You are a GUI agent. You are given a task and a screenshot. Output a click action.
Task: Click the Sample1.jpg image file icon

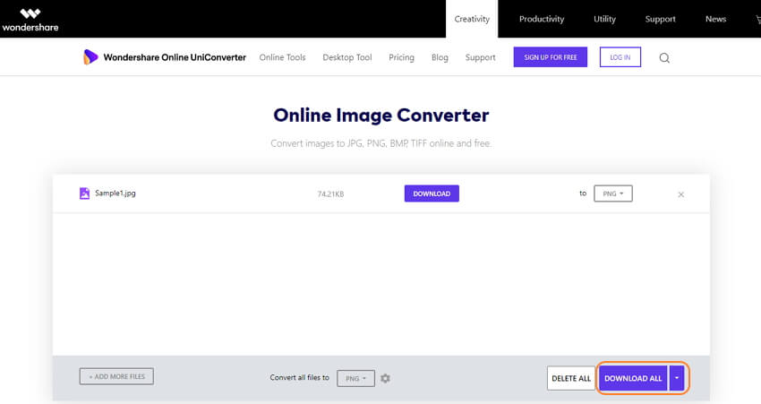(x=84, y=193)
